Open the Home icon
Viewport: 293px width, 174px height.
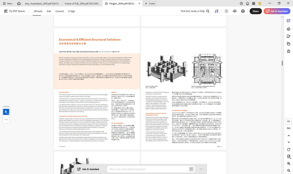[x=19, y=3]
